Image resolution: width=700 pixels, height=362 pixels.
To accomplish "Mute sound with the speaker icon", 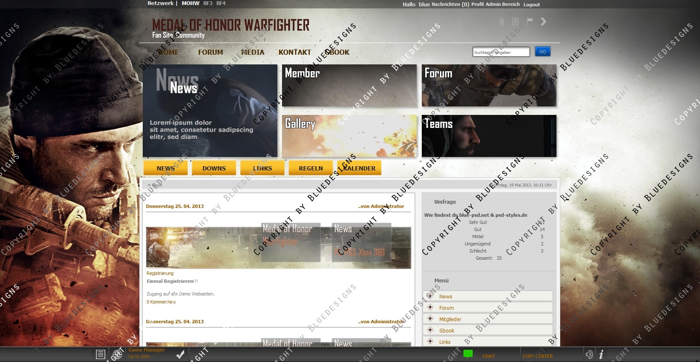I will click(589, 354).
